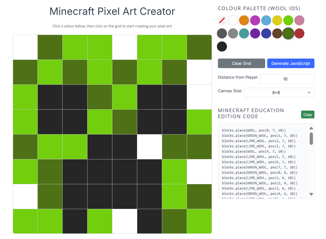Select the eraser (no colour) swatch

coord(222,20)
